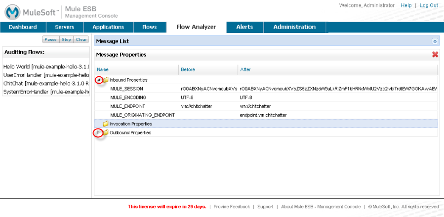This screenshot has height=217, width=444.
Task: Open About Mule ESB - Management Console link
Action: tap(321, 207)
